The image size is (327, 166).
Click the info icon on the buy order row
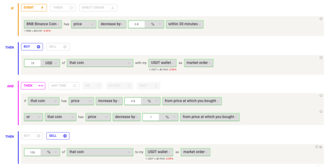(x=321, y=58)
